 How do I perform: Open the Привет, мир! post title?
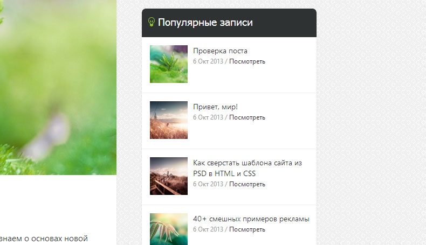(215, 107)
